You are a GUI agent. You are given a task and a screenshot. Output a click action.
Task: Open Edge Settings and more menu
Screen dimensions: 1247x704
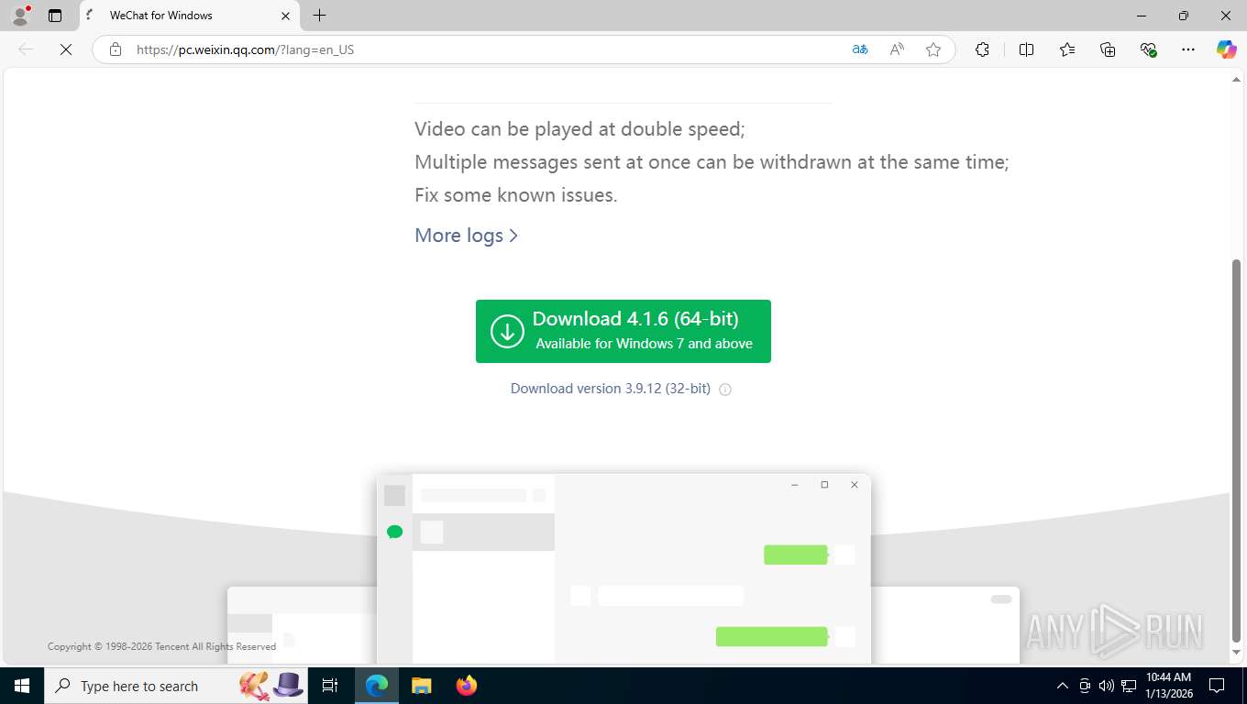[1188, 49]
